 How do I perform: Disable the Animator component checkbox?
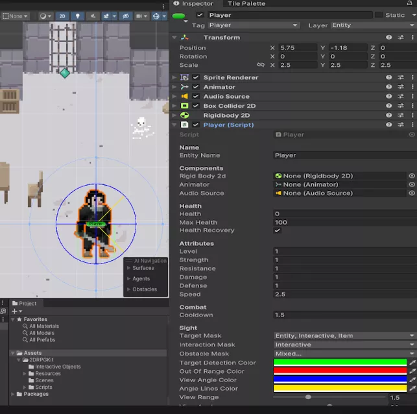point(196,87)
